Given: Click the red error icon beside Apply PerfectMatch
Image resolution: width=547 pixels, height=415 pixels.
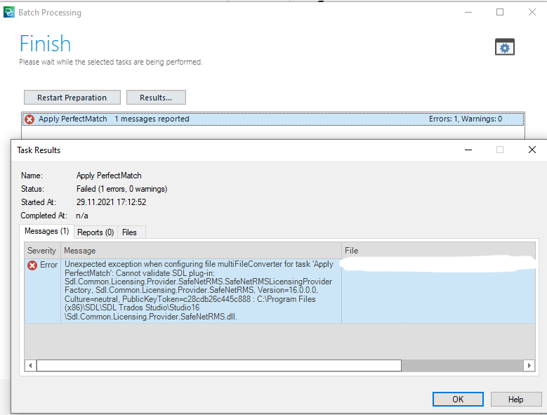Looking at the screenshot, I should pyautogui.click(x=29, y=119).
